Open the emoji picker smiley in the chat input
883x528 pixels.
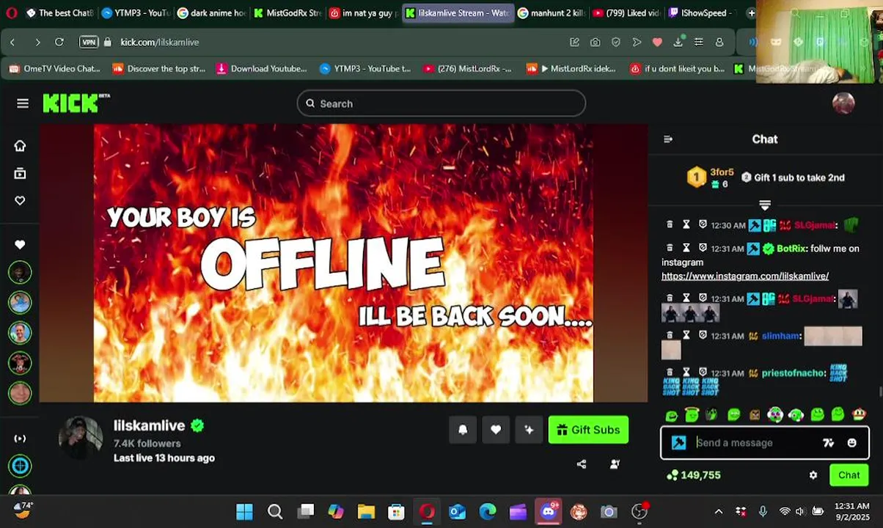[x=851, y=442]
